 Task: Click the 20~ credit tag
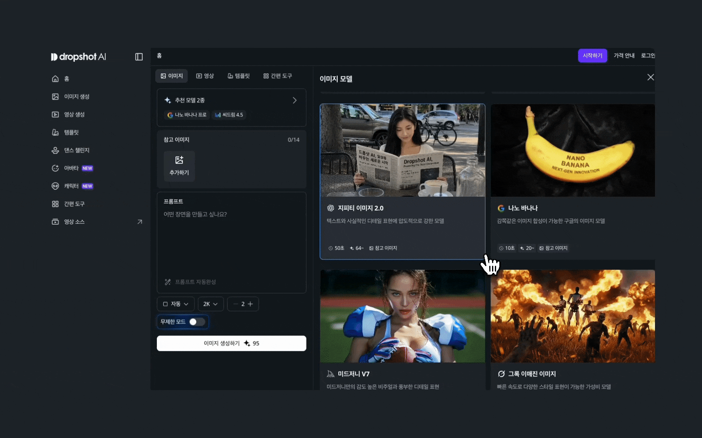(x=527, y=248)
